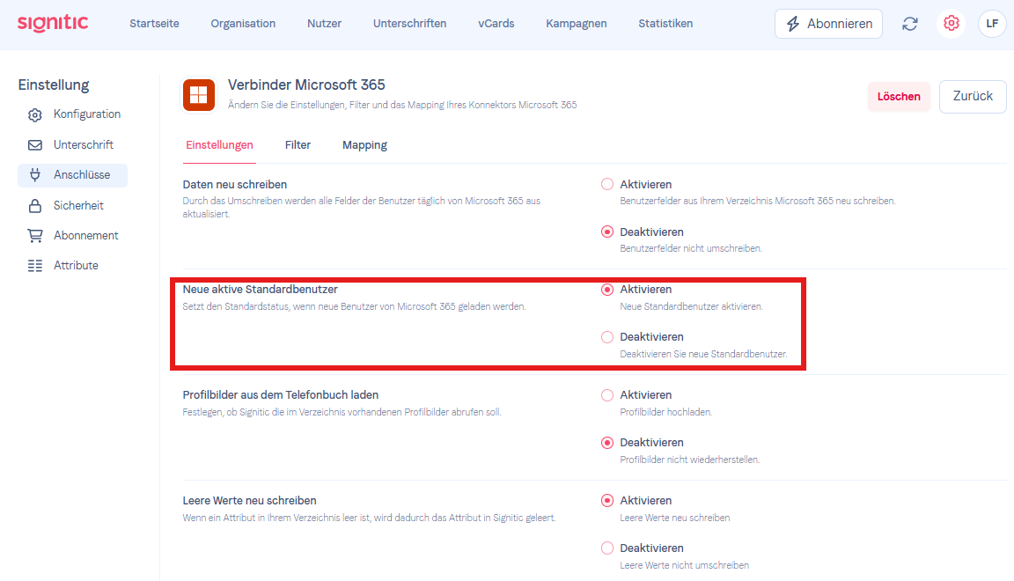Open the Statistiken menu item

665,23
